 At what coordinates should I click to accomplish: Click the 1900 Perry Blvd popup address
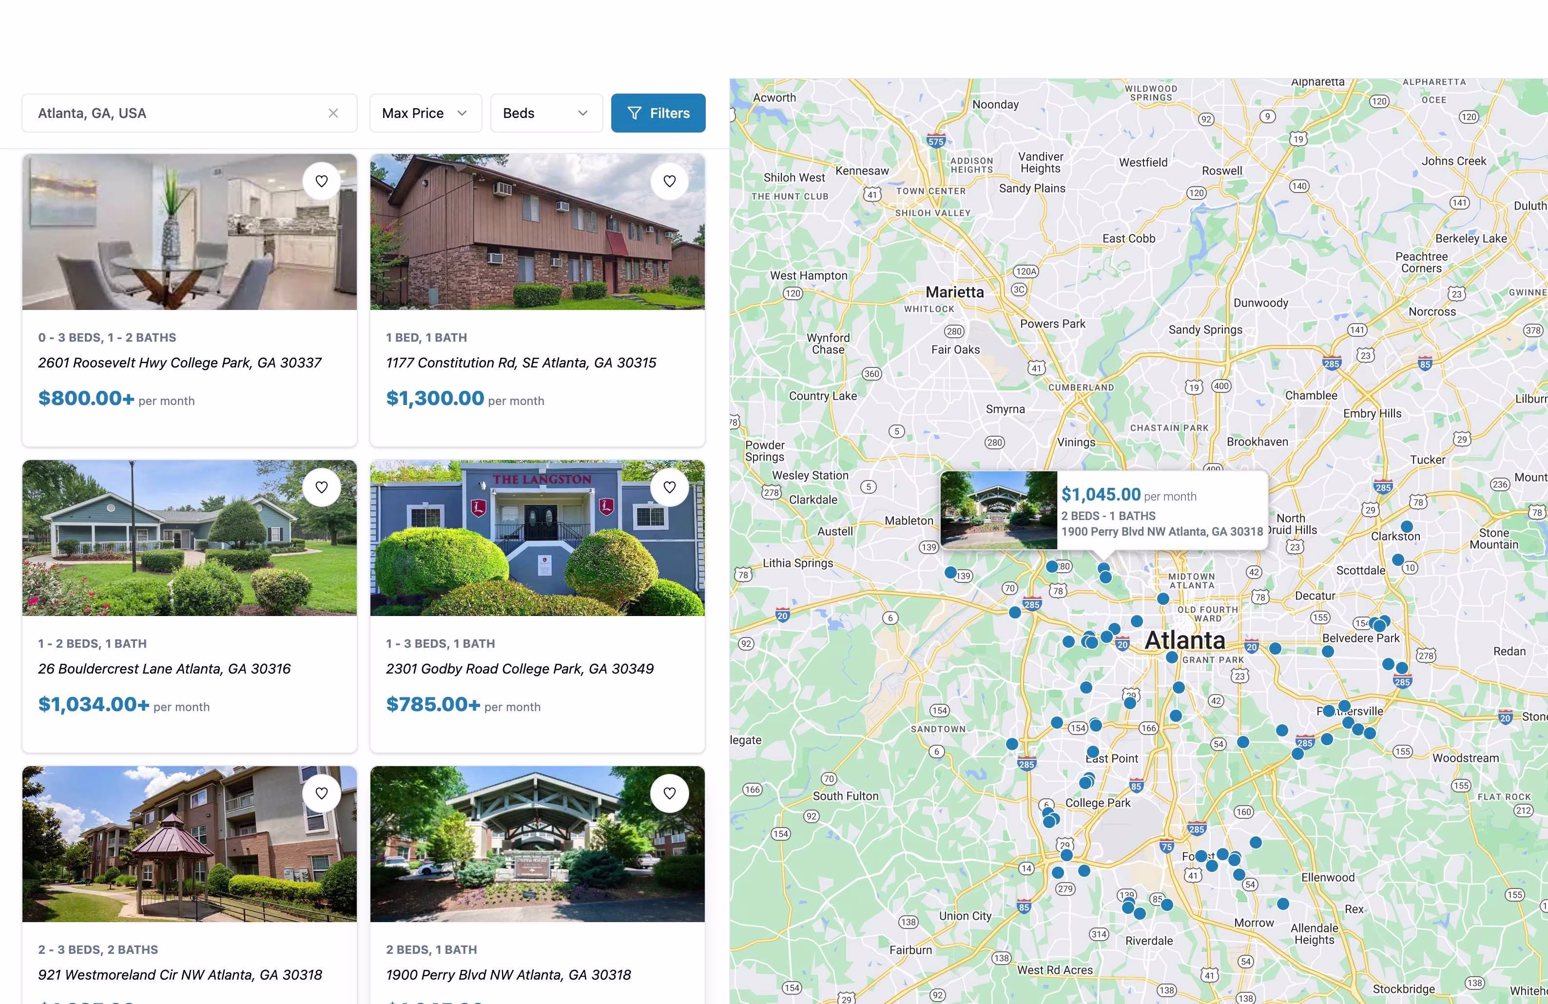pyautogui.click(x=1161, y=532)
